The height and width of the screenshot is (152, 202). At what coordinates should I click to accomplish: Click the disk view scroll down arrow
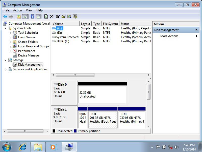149,126
